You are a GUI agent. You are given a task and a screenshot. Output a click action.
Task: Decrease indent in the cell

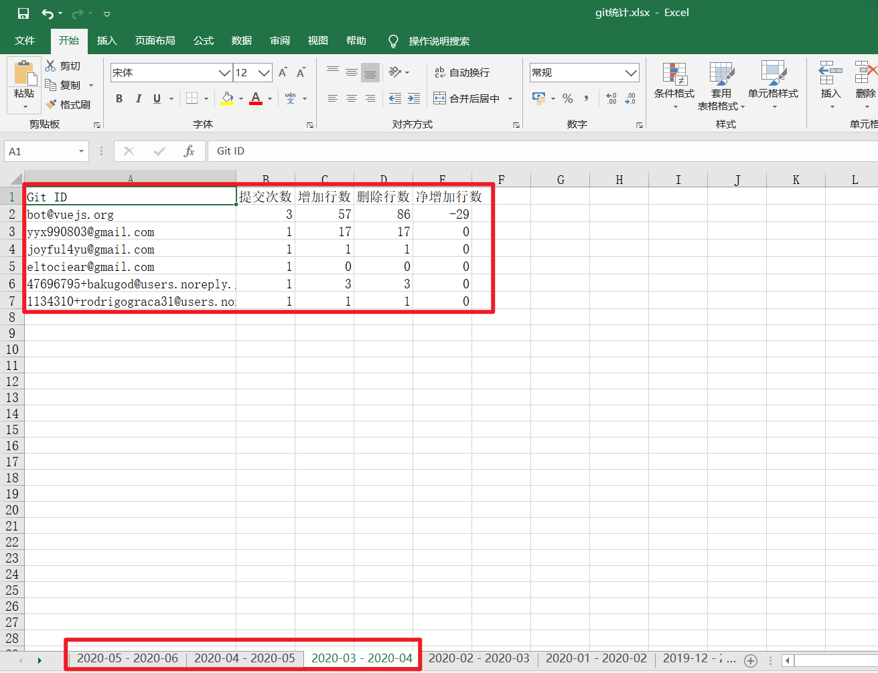pos(395,98)
